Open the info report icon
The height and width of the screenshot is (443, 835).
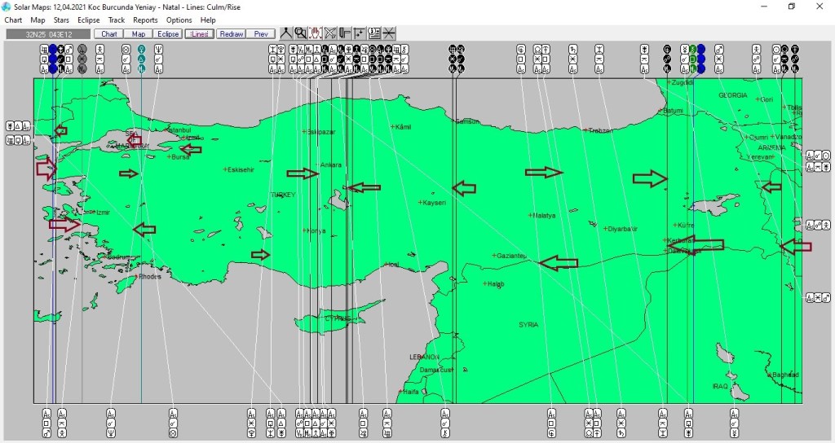(374, 33)
